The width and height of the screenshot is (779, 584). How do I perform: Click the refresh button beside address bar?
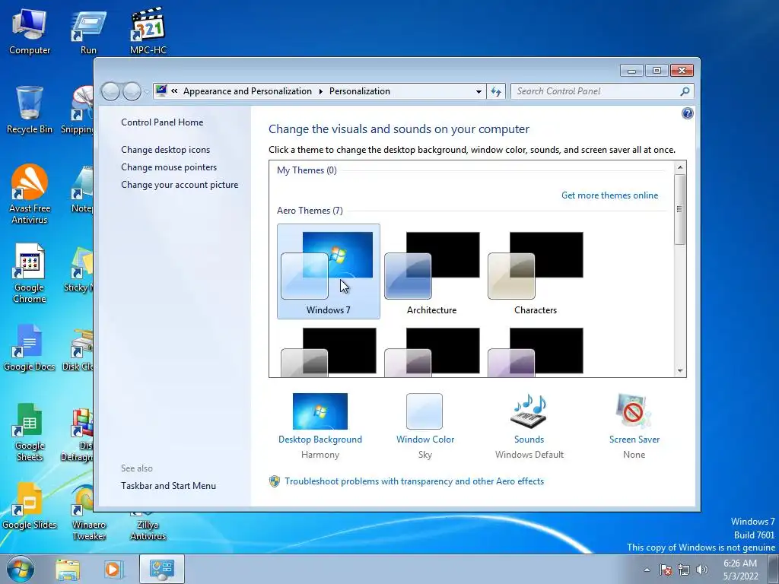[x=496, y=91]
